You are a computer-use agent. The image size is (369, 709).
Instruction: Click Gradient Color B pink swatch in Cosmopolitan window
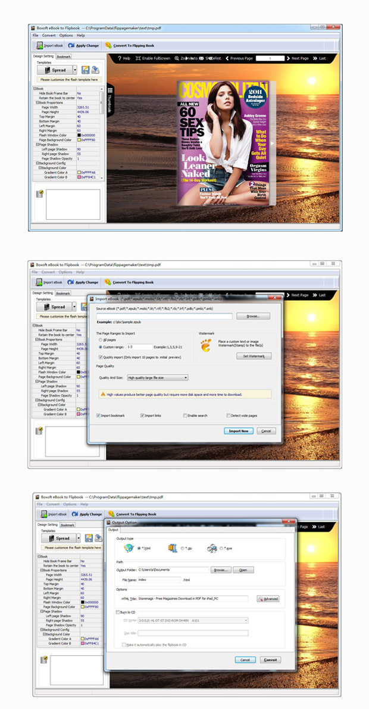[x=79, y=177]
